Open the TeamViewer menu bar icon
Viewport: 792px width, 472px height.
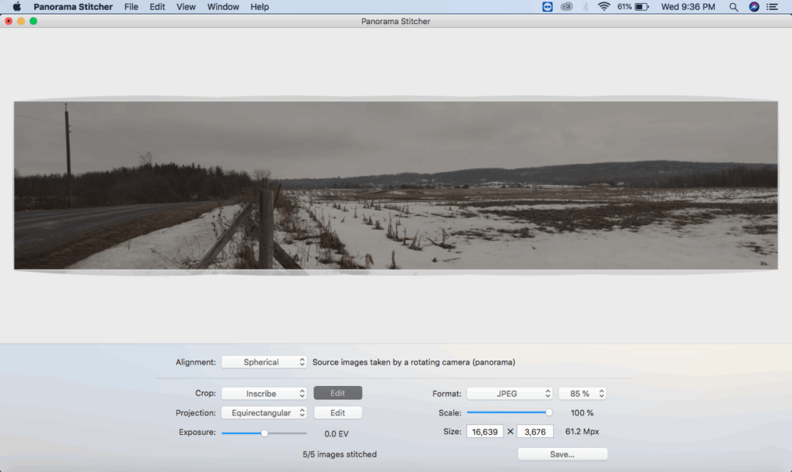point(548,7)
